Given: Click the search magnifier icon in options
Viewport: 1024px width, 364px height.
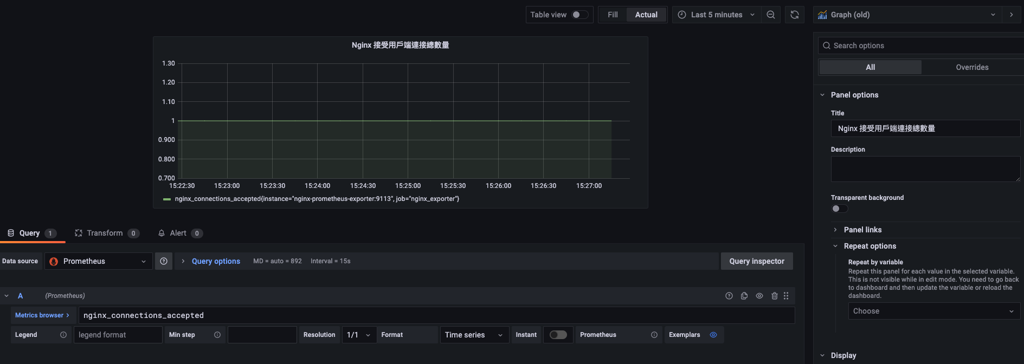Looking at the screenshot, I should pyautogui.click(x=827, y=45).
